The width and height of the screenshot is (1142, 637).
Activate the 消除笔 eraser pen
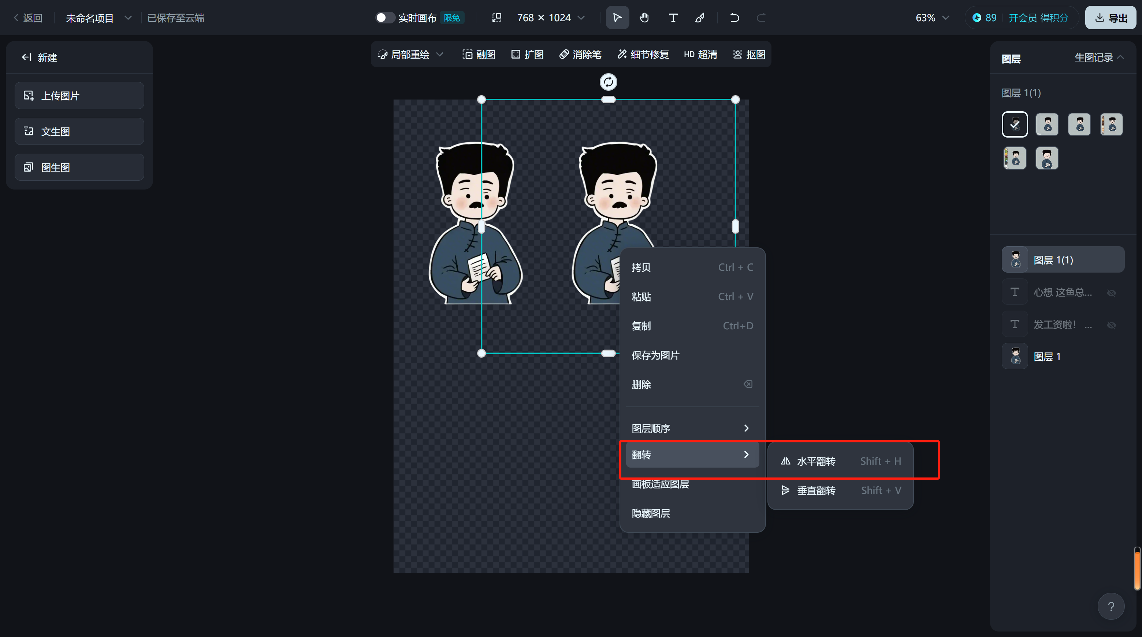pyautogui.click(x=580, y=54)
